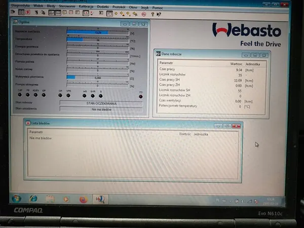This screenshot has width=304, height=228.
Task: Click the CAF status indicator light
Action: coord(20,95)
